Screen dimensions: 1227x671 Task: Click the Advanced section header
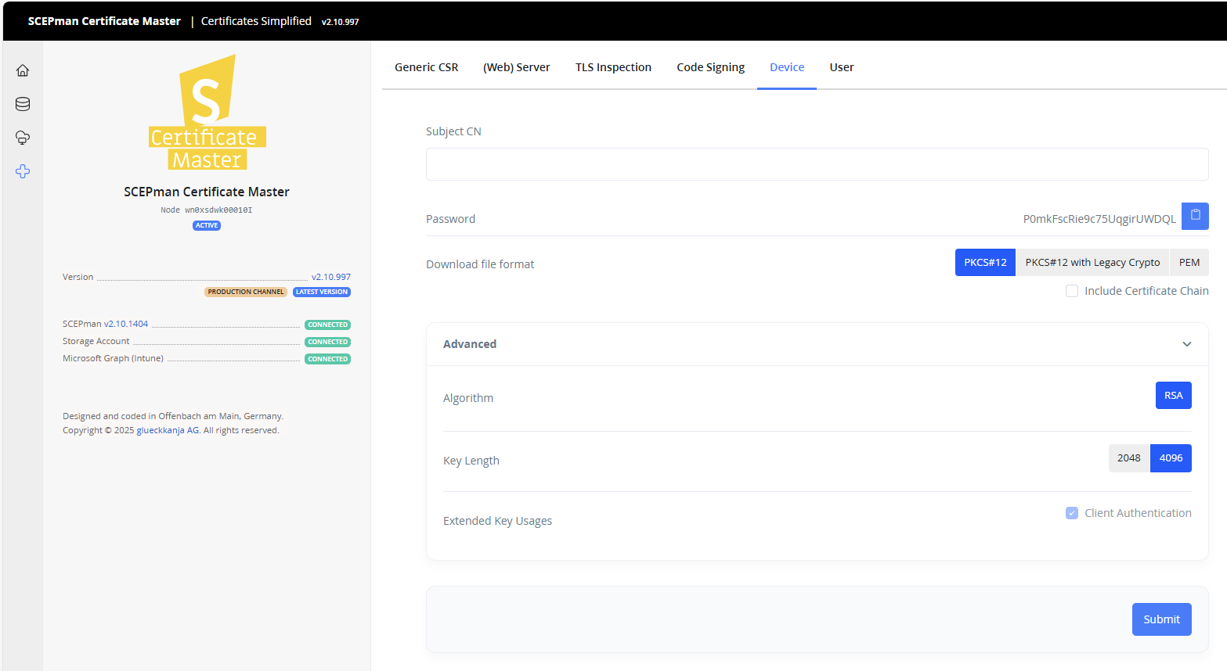[x=470, y=344]
